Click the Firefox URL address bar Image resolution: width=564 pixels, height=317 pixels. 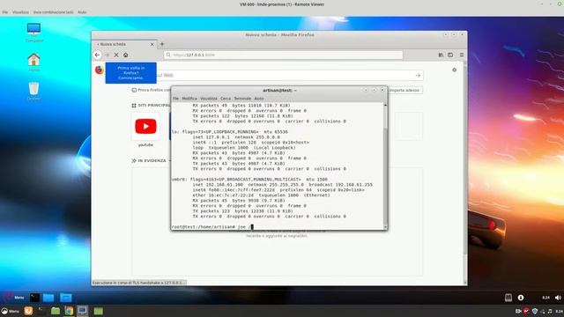click(283, 55)
